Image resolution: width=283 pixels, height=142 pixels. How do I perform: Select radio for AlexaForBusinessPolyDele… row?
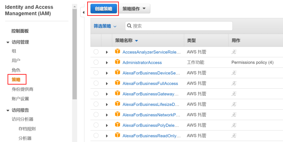pyautogui.click(x=96, y=125)
